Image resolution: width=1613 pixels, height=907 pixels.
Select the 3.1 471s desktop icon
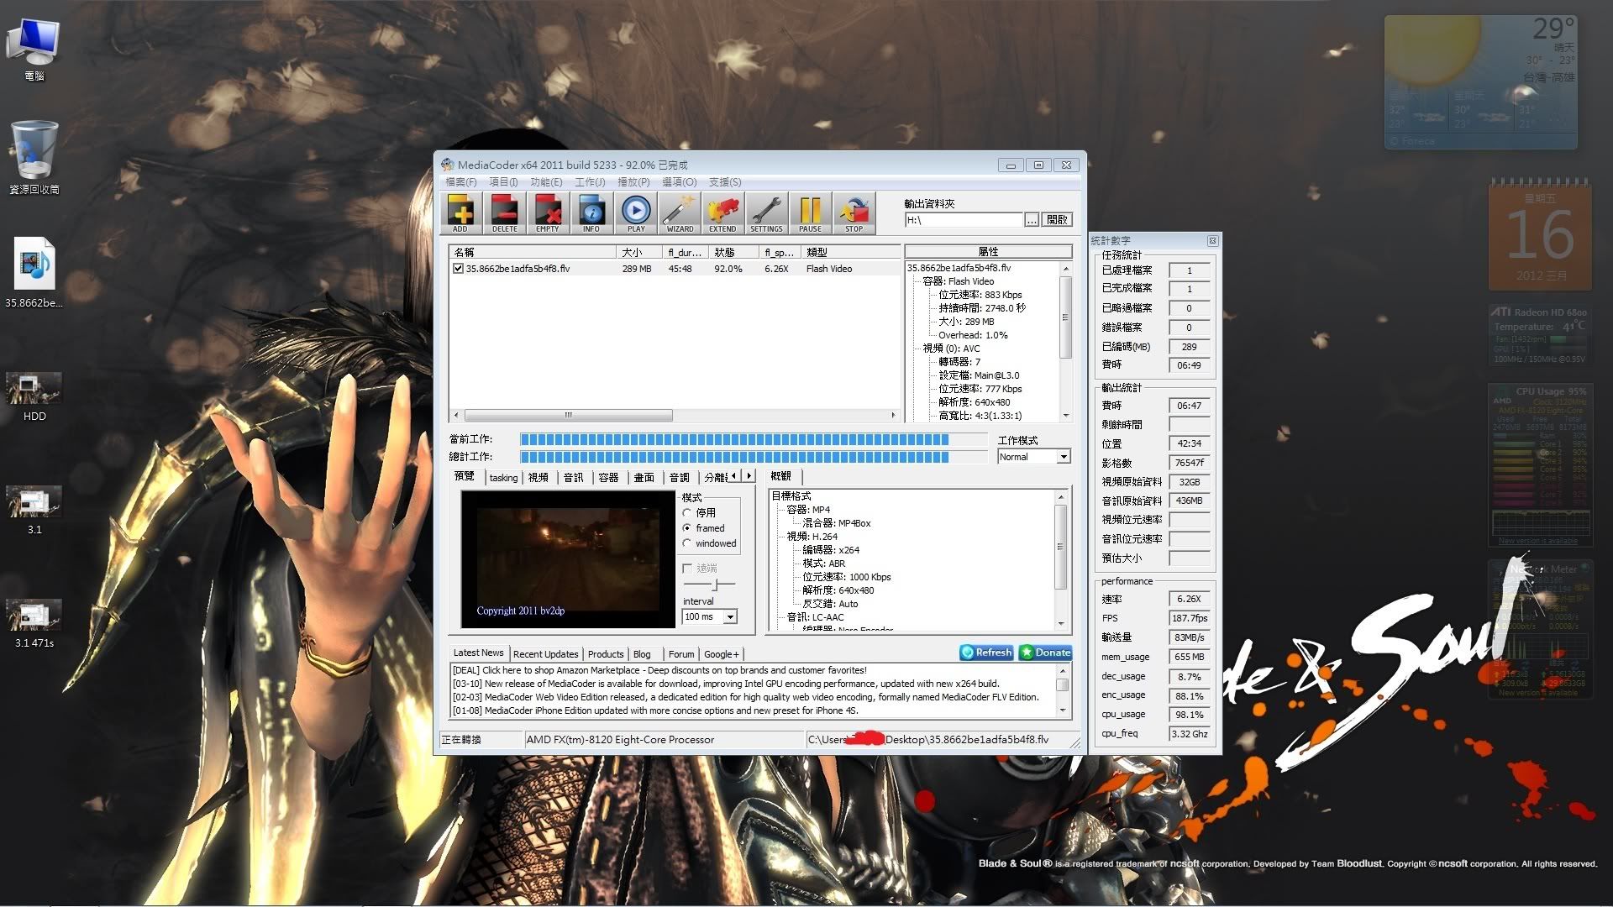(34, 623)
